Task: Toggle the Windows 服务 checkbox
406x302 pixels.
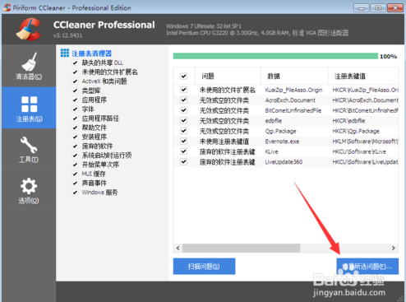Action: 75,193
